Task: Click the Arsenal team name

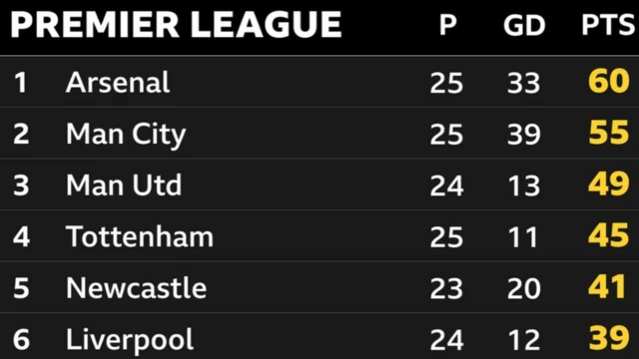Action: tap(118, 82)
